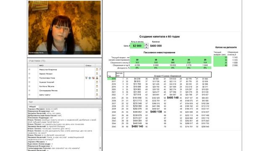This screenshot has width=269, height=151.
Task: Click the Возраст/Сумма сбережений table header
Action: click(x=168, y=76)
